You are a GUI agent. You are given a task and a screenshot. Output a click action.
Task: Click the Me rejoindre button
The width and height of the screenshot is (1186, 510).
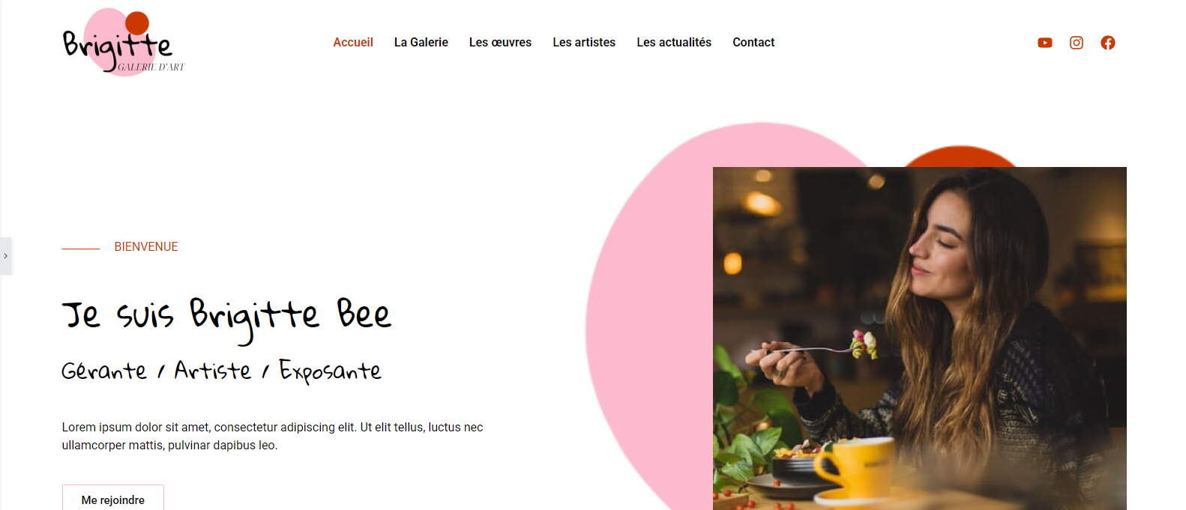tap(113, 498)
